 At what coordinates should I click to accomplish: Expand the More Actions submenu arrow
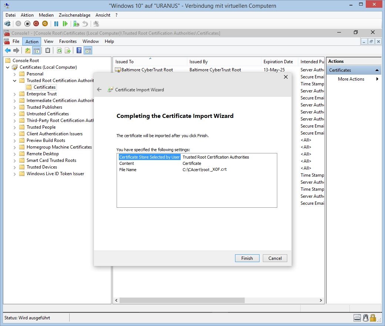click(377, 79)
